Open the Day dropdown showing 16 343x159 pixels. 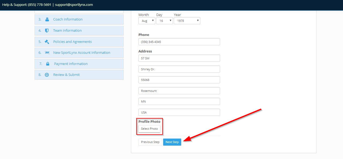[x=164, y=21]
